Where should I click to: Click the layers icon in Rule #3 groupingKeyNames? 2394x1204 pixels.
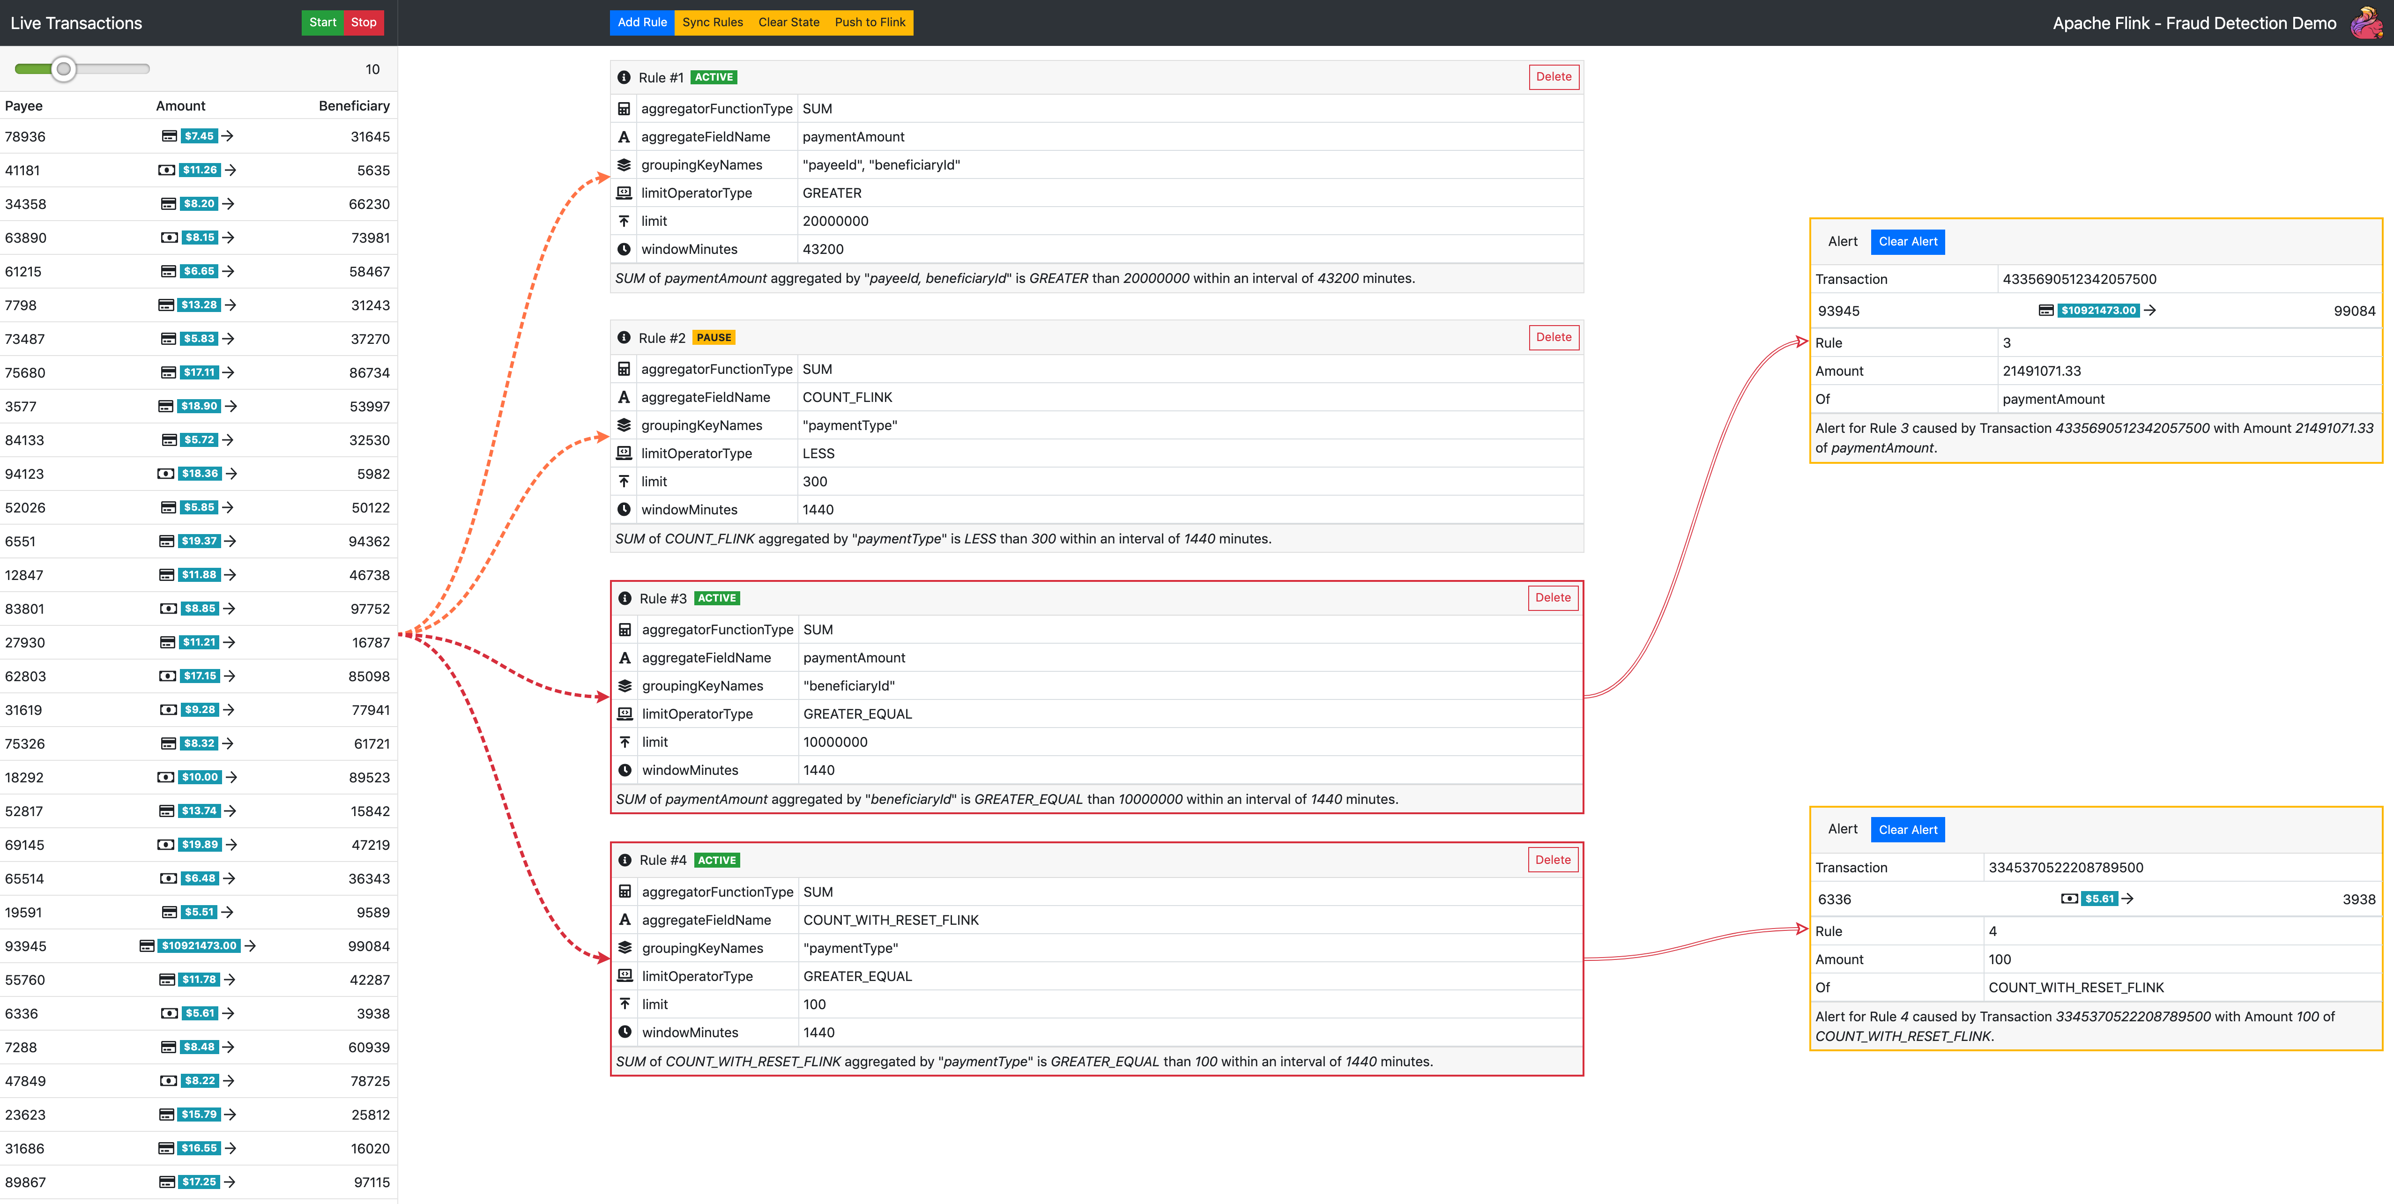tap(625, 685)
